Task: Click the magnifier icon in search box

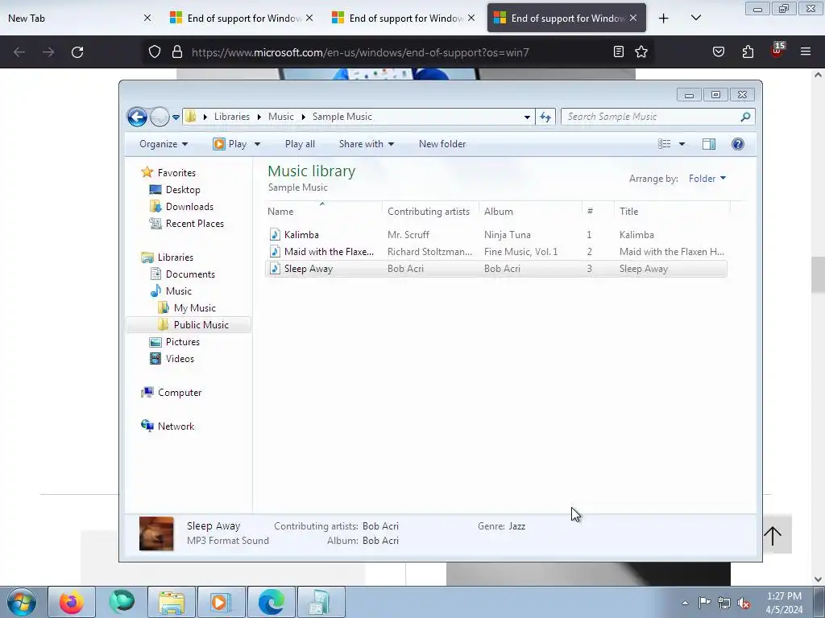Action: [745, 117]
